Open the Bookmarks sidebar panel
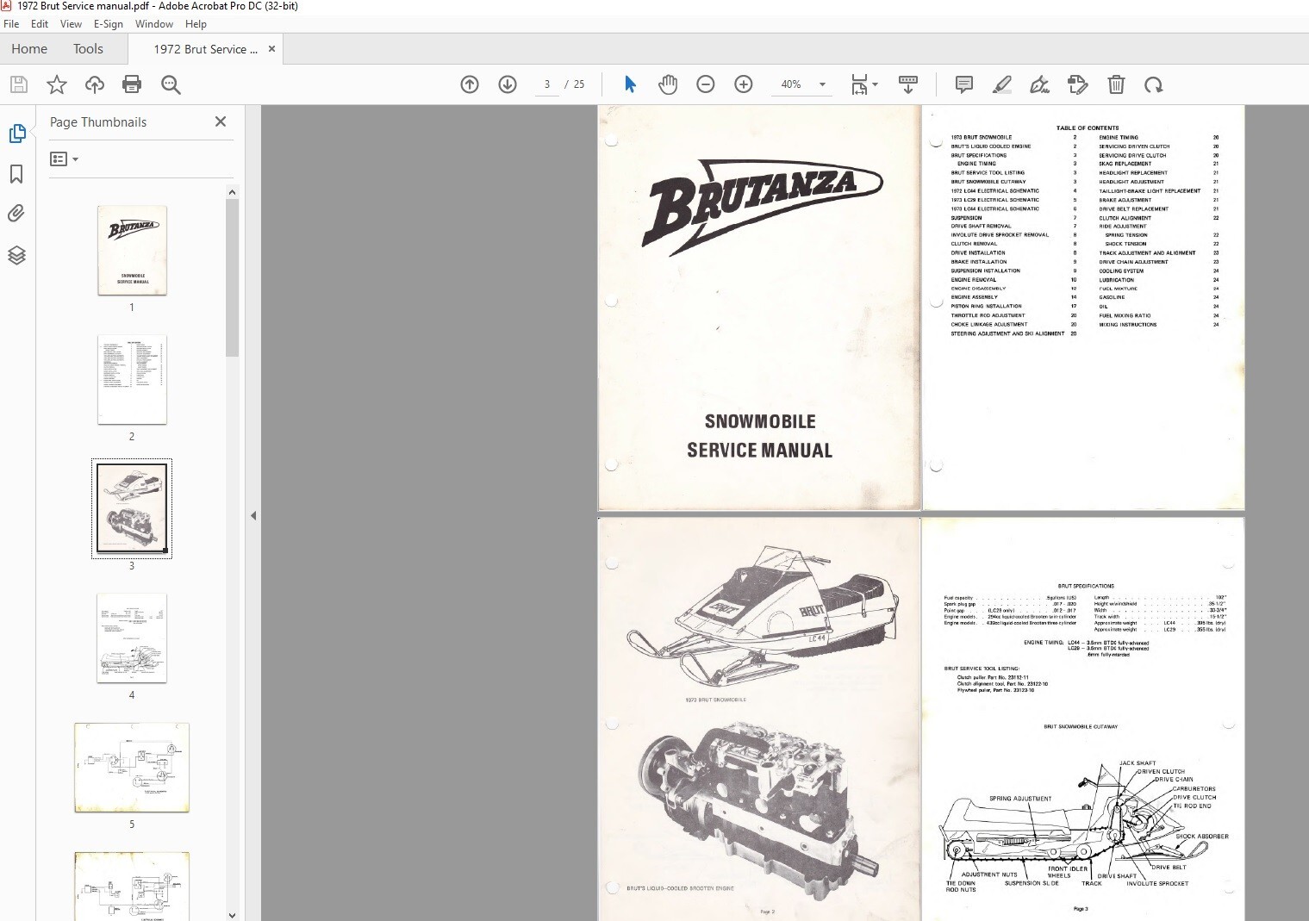Screen dimensions: 1309x921 click(x=17, y=174)
